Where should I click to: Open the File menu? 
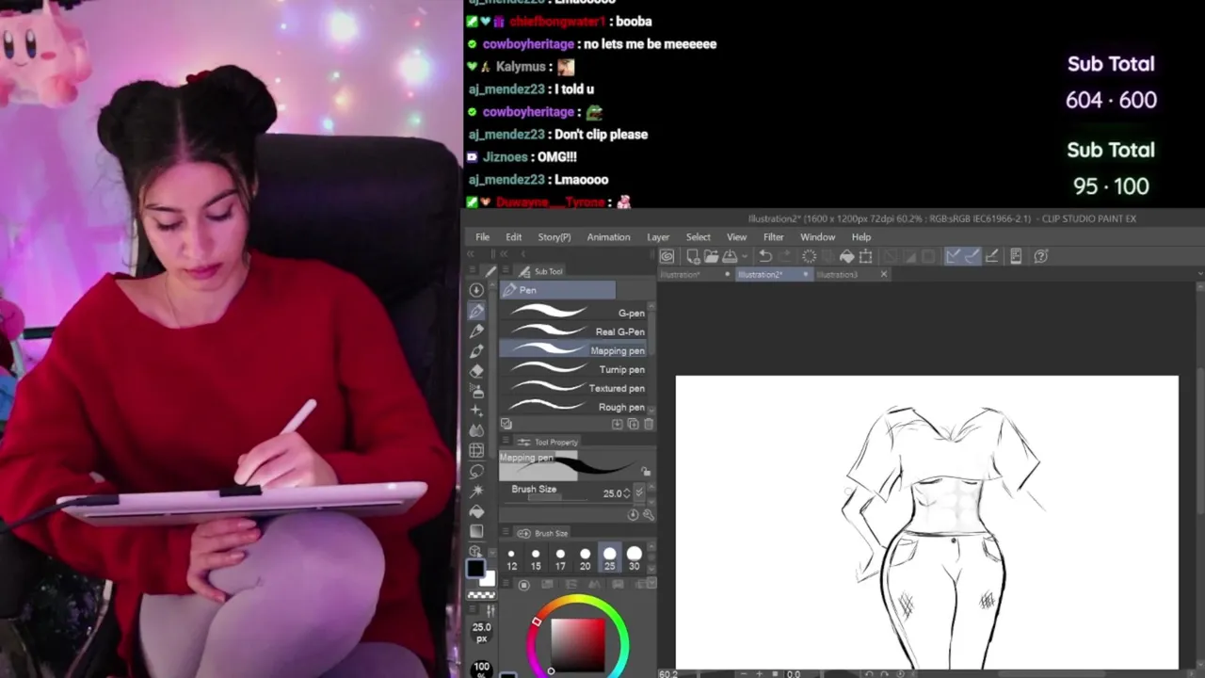(x=482, y=237)
